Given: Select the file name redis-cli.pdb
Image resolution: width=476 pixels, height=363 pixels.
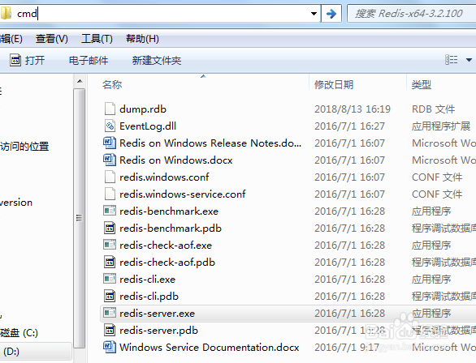Looking at the screenshot, I should click(149, 296).
